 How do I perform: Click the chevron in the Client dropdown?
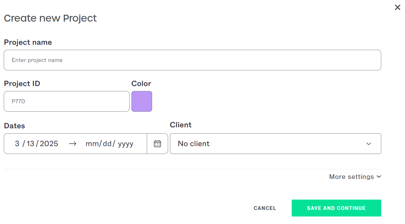pos(369,144)
